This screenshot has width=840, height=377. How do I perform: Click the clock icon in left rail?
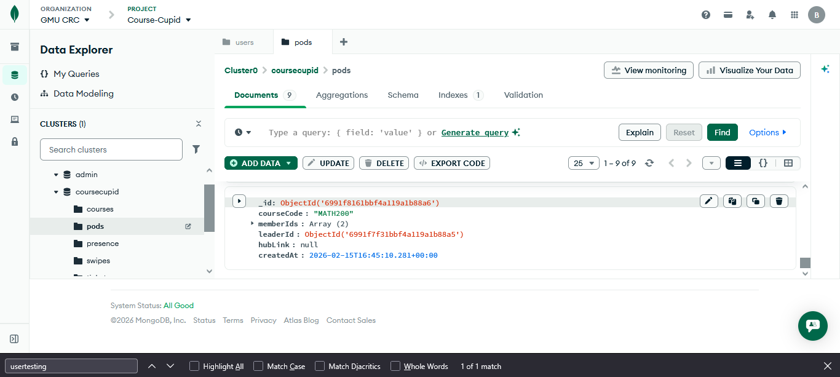tap(15, 97)
